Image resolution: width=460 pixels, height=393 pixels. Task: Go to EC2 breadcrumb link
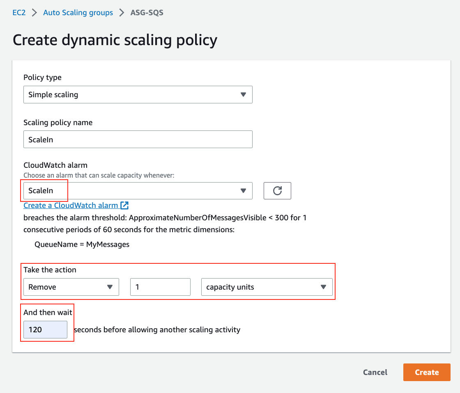point(19,13)
